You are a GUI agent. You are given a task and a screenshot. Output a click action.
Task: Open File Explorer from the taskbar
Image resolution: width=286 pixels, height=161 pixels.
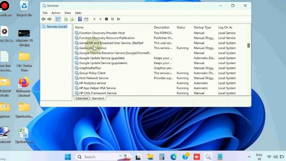click(150, 157)
